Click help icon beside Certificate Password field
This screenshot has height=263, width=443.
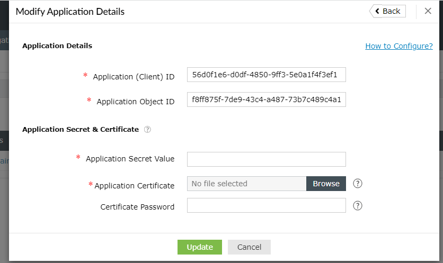click(x=358, y=206)
